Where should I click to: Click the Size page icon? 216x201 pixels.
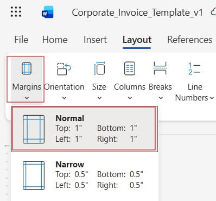99,68
